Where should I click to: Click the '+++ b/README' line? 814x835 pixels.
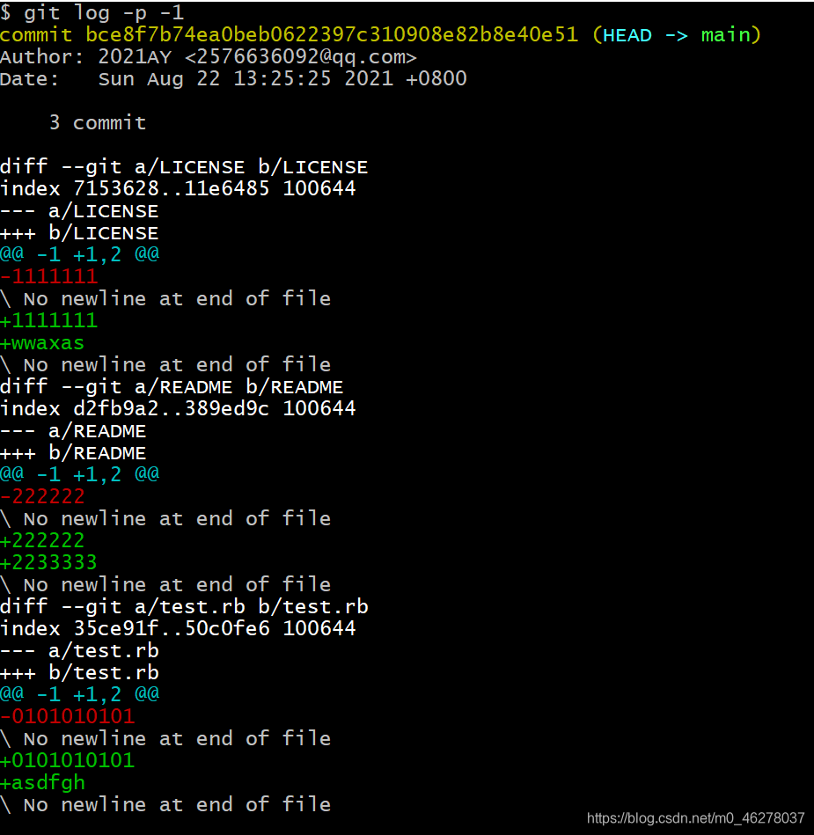pos(73,452)
